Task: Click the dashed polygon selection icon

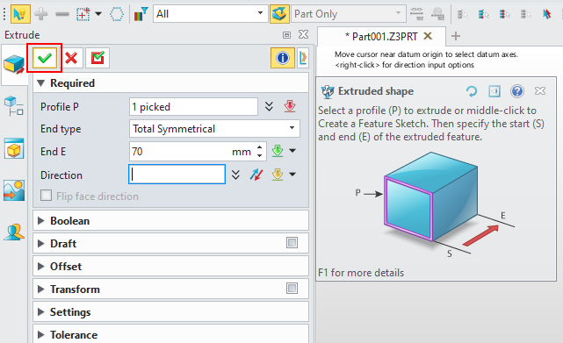Action: pyautogui.click(x=116, y=14)
